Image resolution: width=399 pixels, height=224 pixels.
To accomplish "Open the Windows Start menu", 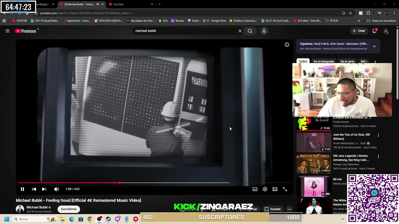I will tap(7, 219).
